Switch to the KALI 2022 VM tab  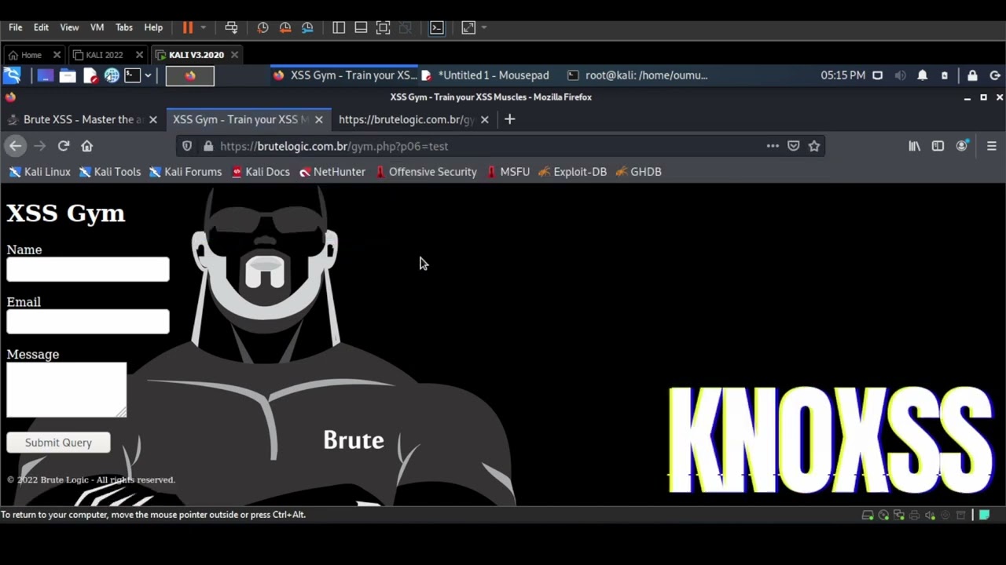pyautogui.click(x=105, y=55)
